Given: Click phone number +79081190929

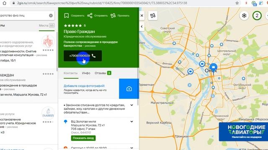Looking at the screenshot, I should coord(80,55).
